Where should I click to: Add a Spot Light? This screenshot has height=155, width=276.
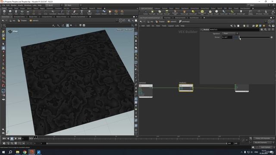pos(160,12)
